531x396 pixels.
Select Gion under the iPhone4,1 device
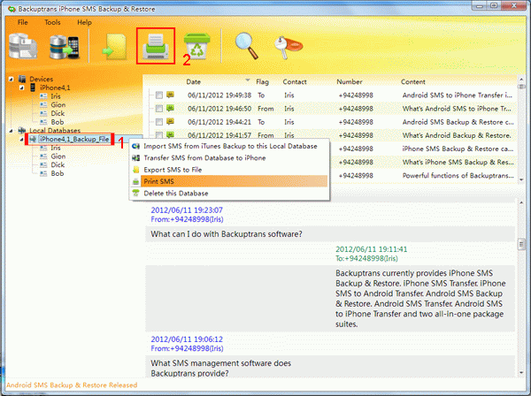[x=58, y=105]
